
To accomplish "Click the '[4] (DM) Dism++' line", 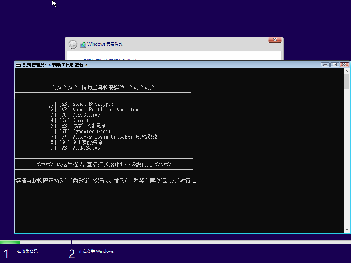I will pos(69,121).
